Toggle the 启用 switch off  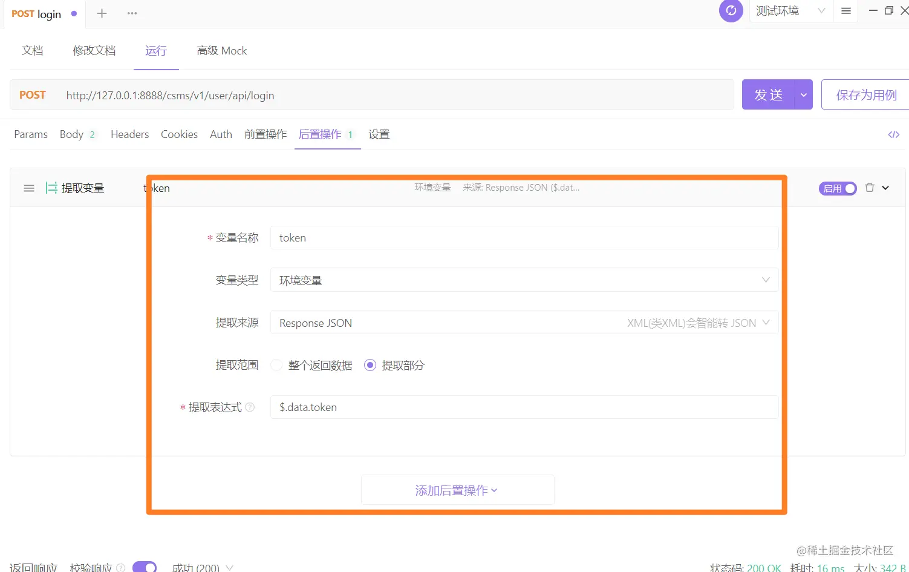[x=838, y=188]
